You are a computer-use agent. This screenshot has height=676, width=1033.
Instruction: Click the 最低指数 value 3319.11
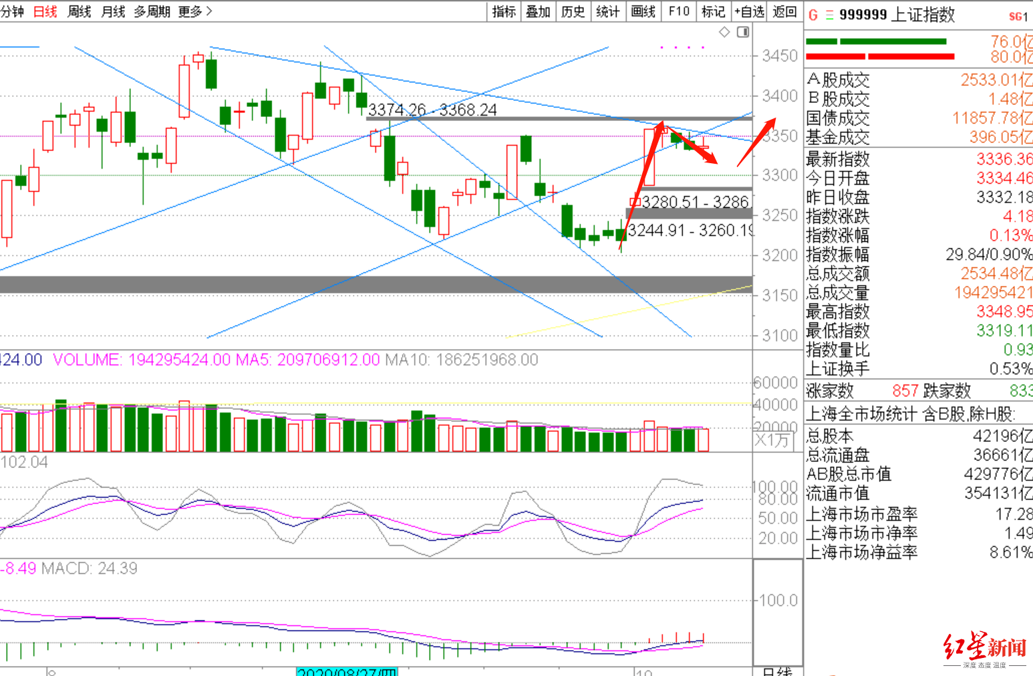point(1004,330)
